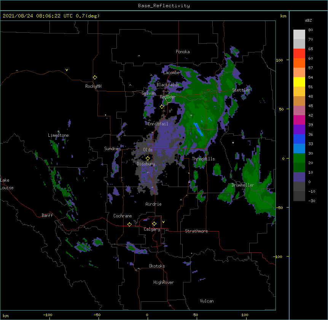This screenshot has width=328, height=320.
Task: Select the yellow 54 dBZ legend swatch
Action: [299, 82]
